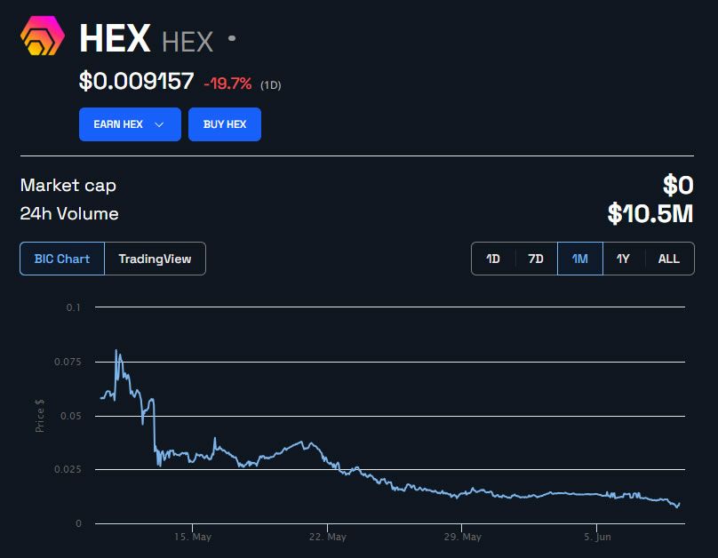Image resolution: width=718 pixels, height=558 pixels.
Task: Click the BUY HEX button
Action: click(x=225, y=124)
